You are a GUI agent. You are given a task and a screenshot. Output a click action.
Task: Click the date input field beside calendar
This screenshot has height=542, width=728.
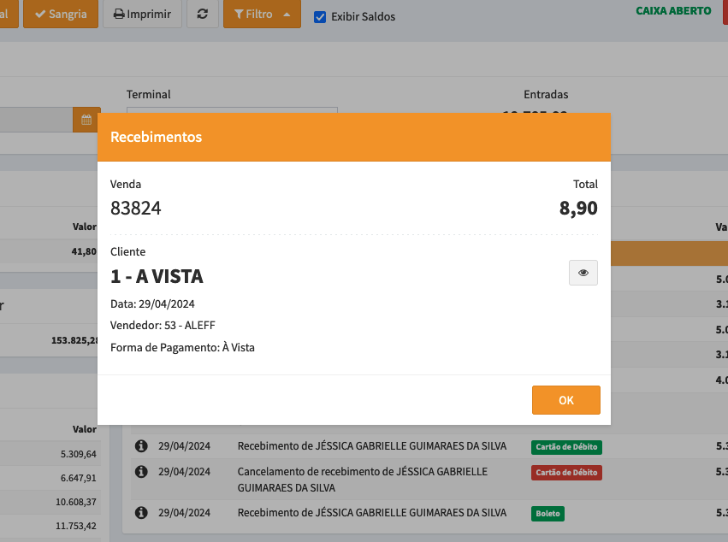pos(34,120)
